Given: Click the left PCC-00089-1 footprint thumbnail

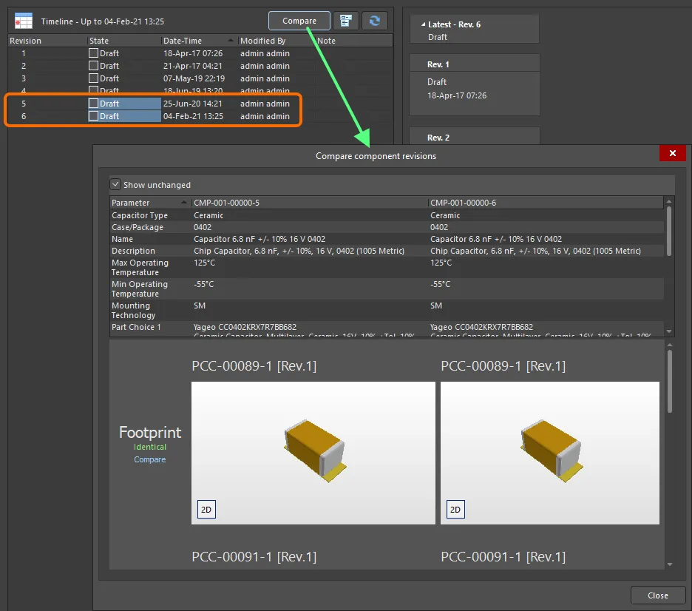Looking at the screenshot, I should 313,451.
